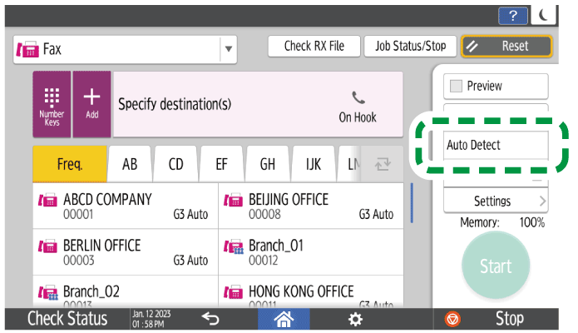578x333 pixels.
Task: Enable the Preview checkbox
Action: tap(455, 86)
